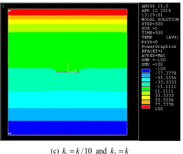Click the dotted crack line at plot center
Image resolution: width=183 pixels, height=154 pixels.
click(67, 72)
